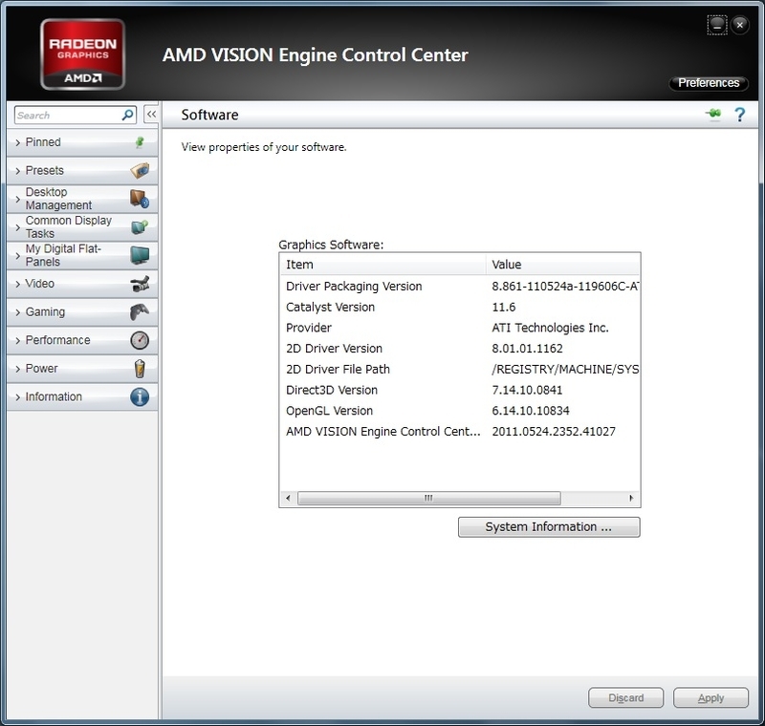The height and width of the screenshot is (726, 765).
Task: Select the 2D Driver Version row
Action: (x=460, y=349)
